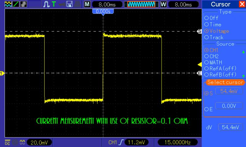Switch cursor type to Track
The width and height of the screenshot is (246, 147).
coord(214,37)
